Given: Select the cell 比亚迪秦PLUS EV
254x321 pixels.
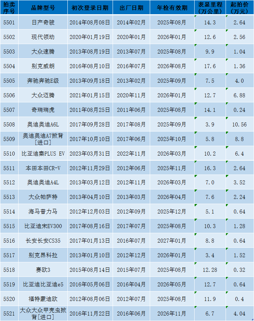Looking at the screenshot, I should (43, 153).
